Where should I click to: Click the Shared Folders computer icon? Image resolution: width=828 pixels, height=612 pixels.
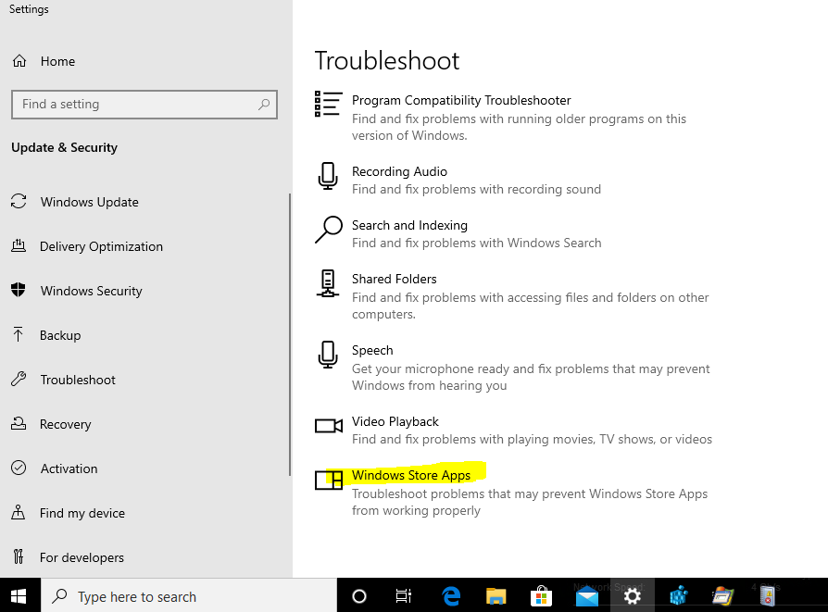click(x=327, y=283)
